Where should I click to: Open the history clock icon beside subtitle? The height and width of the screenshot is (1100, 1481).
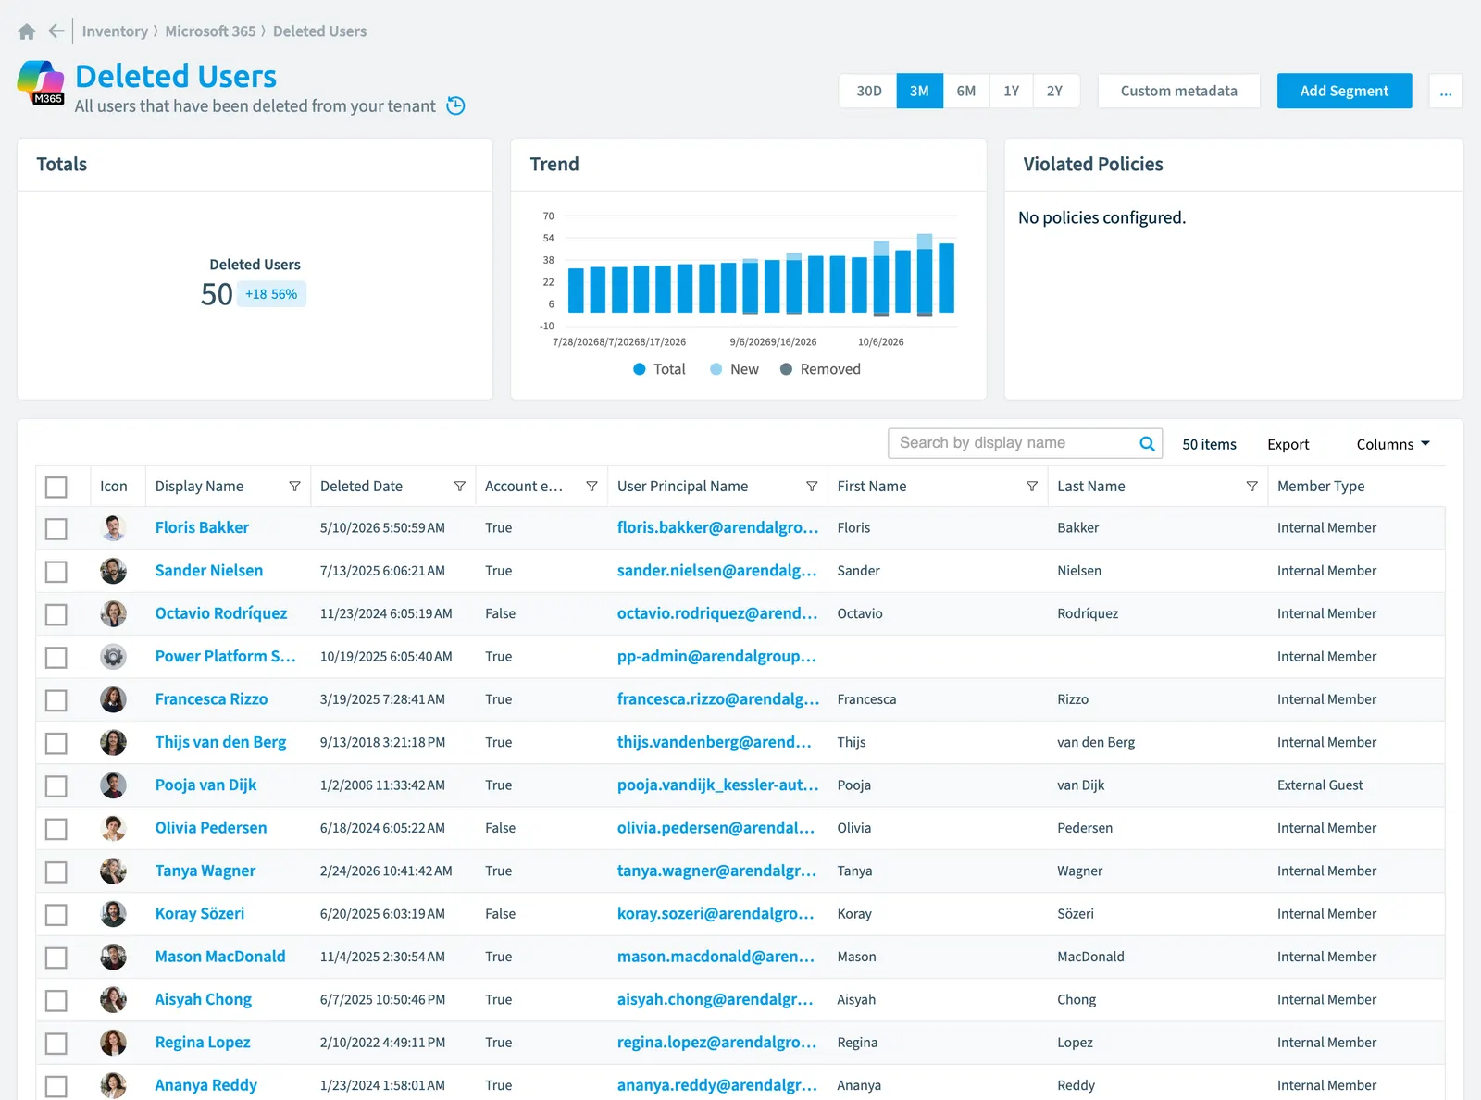point(455,105)
